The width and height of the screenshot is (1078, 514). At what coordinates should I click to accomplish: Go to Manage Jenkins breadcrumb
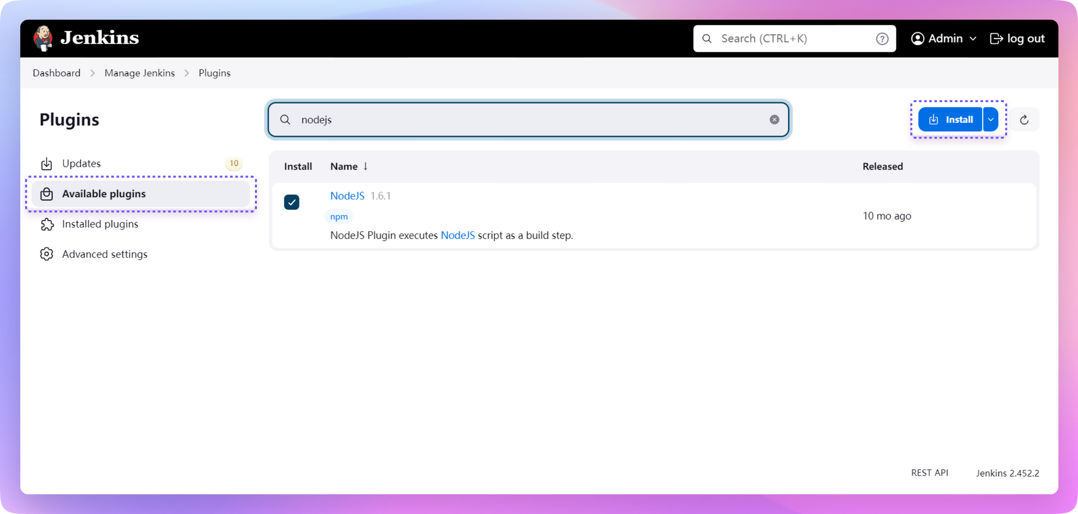140,73
